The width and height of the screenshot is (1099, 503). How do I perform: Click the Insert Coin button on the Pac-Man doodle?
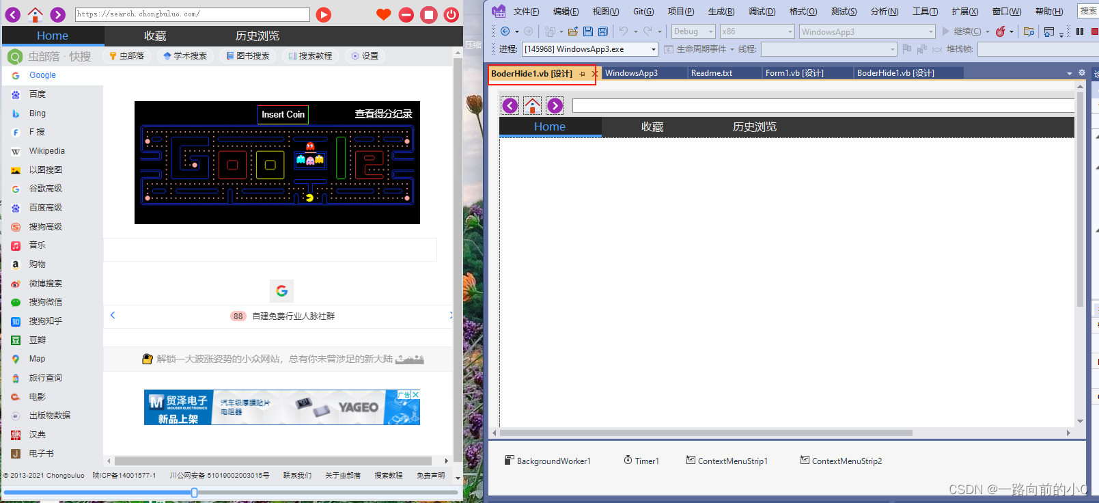(283, 115)
